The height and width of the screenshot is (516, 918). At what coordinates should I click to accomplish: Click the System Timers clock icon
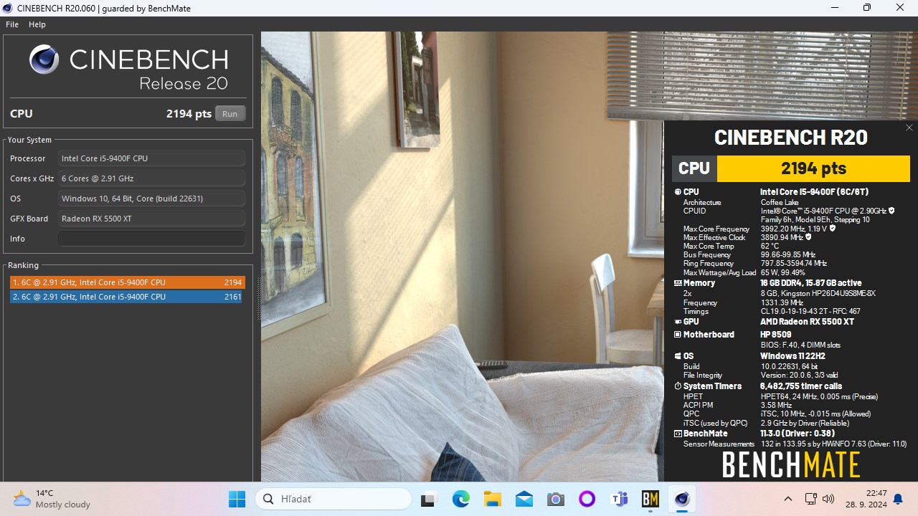(678, 386)
